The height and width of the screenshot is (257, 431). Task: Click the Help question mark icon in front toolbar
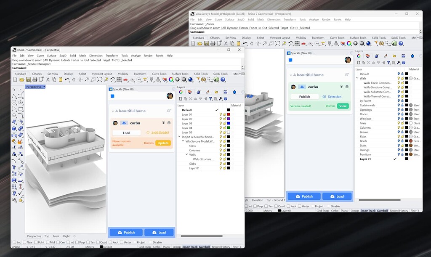223,79
